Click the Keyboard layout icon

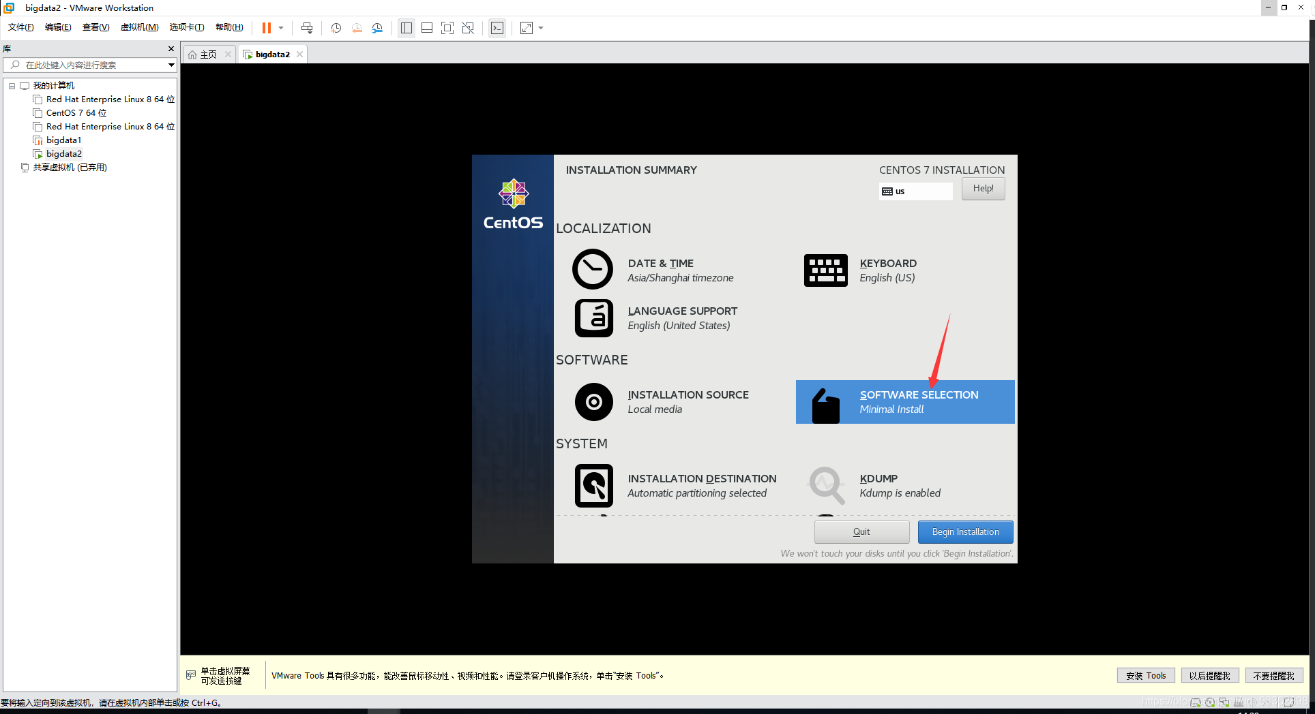click(x=825, y=270)
